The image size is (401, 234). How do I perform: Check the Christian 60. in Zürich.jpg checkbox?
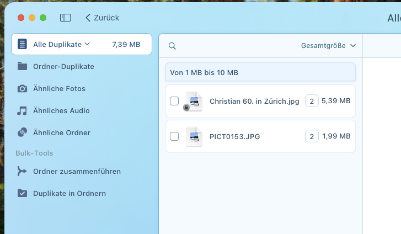click(174, 101)
